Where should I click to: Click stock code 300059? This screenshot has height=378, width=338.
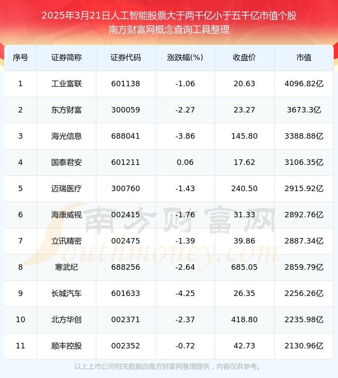(125, 110)
